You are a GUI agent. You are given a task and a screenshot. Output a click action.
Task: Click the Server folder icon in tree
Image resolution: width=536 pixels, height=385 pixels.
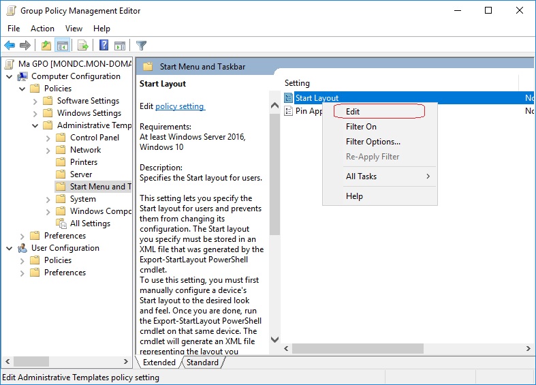click(61, 174)
